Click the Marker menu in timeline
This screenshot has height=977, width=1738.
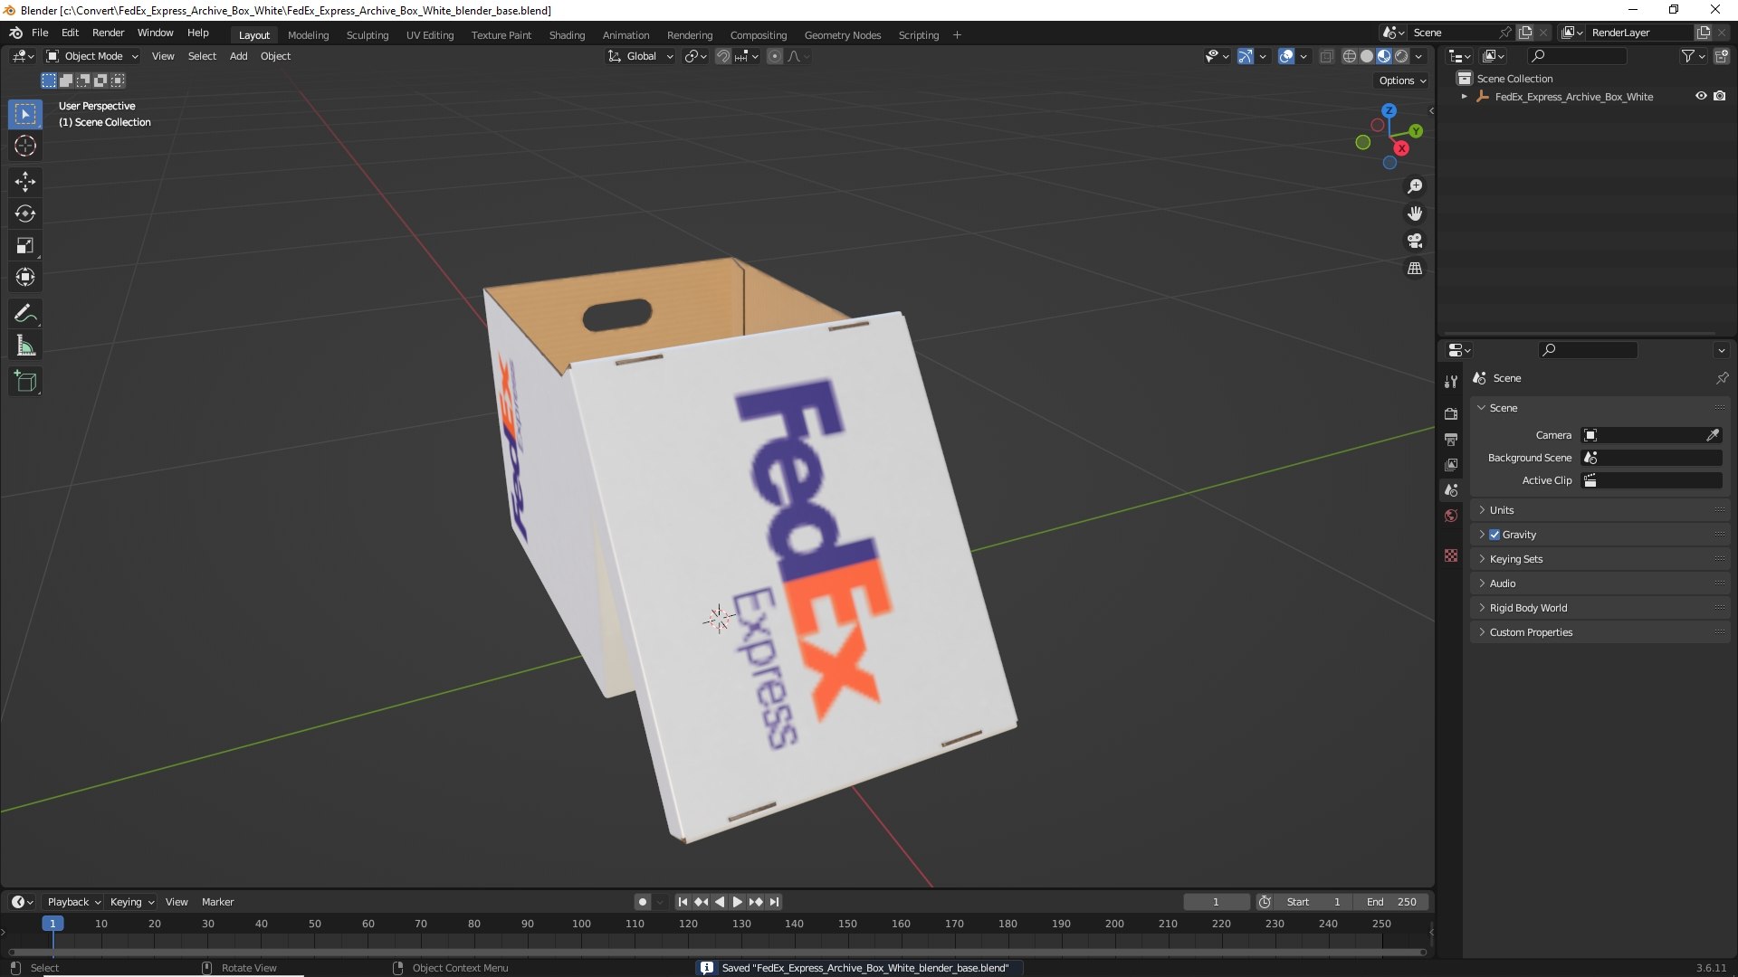[217, 902]
